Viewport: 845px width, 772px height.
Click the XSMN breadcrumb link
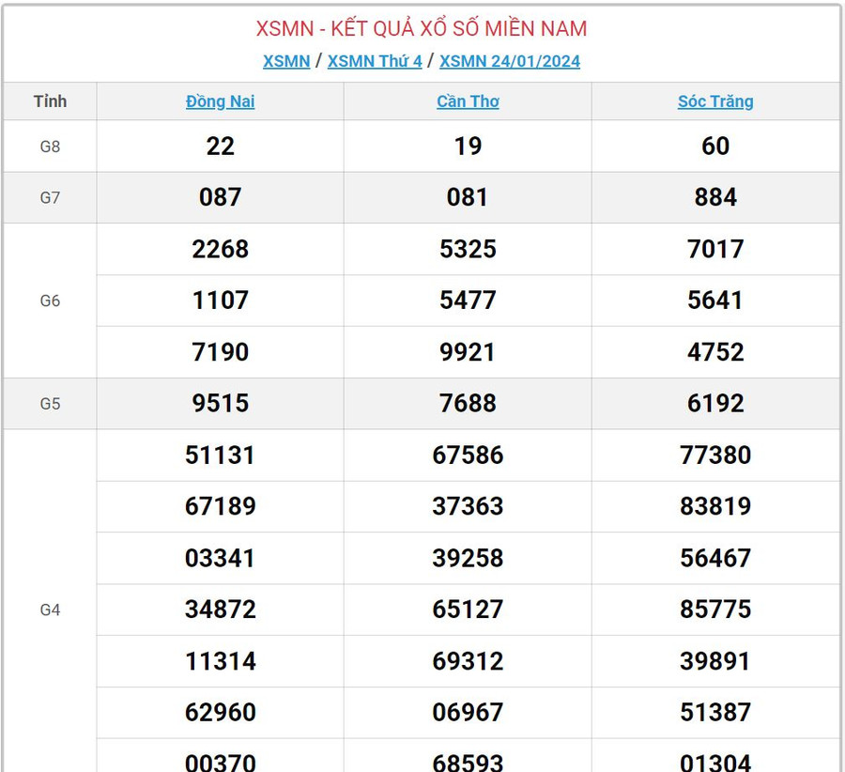pyautogui.click(x=286, y=61)
